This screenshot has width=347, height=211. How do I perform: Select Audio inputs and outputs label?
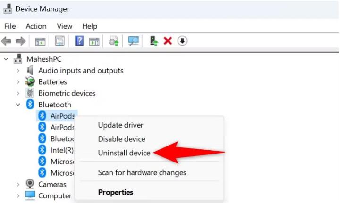81,70
